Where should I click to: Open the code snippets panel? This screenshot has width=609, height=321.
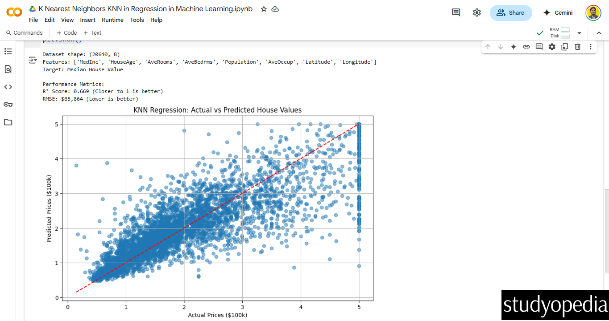click(x=8, y=87)
